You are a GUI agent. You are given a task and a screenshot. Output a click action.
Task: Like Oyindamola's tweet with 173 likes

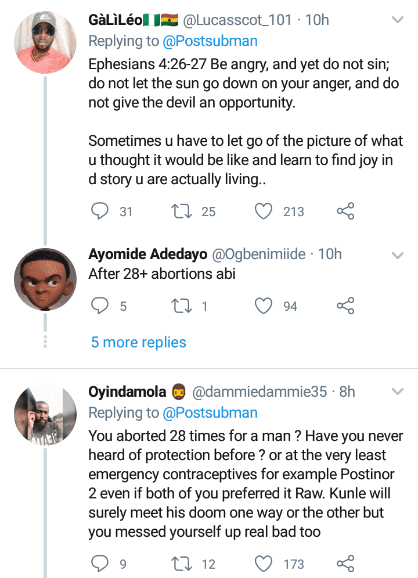pos(264,563)
